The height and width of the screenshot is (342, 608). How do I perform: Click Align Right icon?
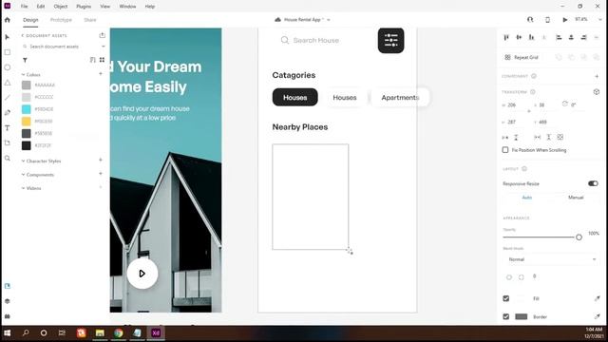pos(583,37)
